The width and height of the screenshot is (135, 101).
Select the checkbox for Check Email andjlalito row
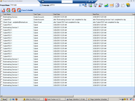[x=1, y=22]
